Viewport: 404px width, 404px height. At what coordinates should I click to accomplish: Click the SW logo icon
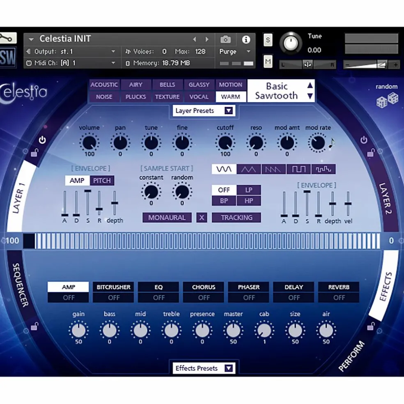point(8,57)
